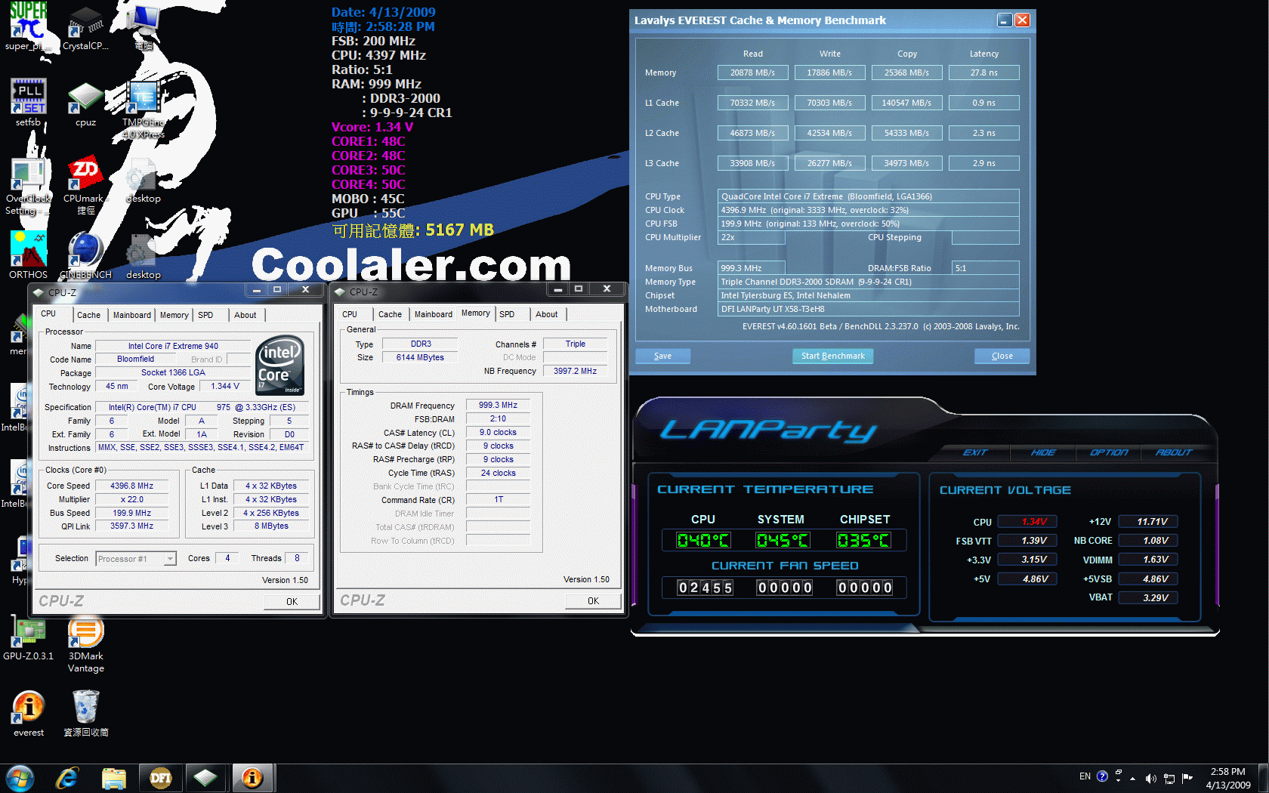Click the NB Frequency 3997.2 MHz value
The image size is (1269, 793).
pyautogui.click(x=575, y=371)
